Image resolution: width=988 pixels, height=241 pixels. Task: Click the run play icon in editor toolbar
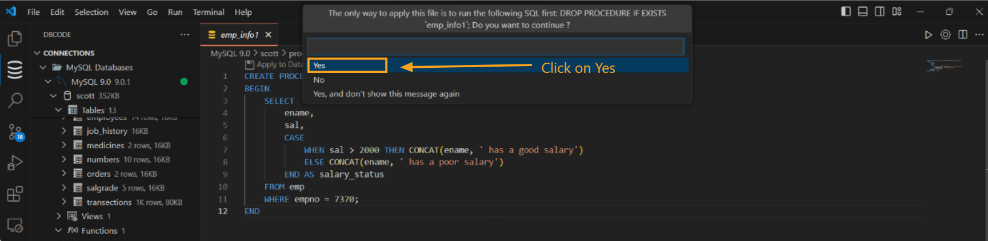(x=928, y=35)
